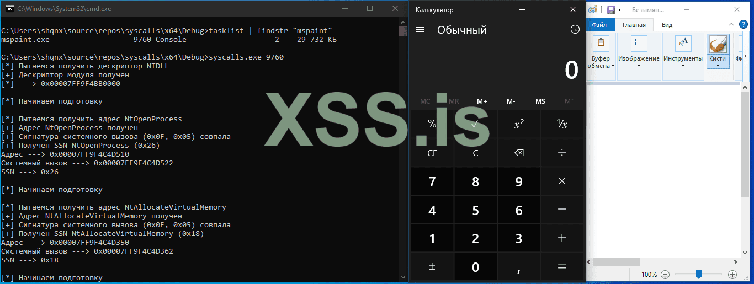Viewport: 754px width, 284px height.
Task: Click the reciprocal 1/x key
Action: [x=562, y=124]
